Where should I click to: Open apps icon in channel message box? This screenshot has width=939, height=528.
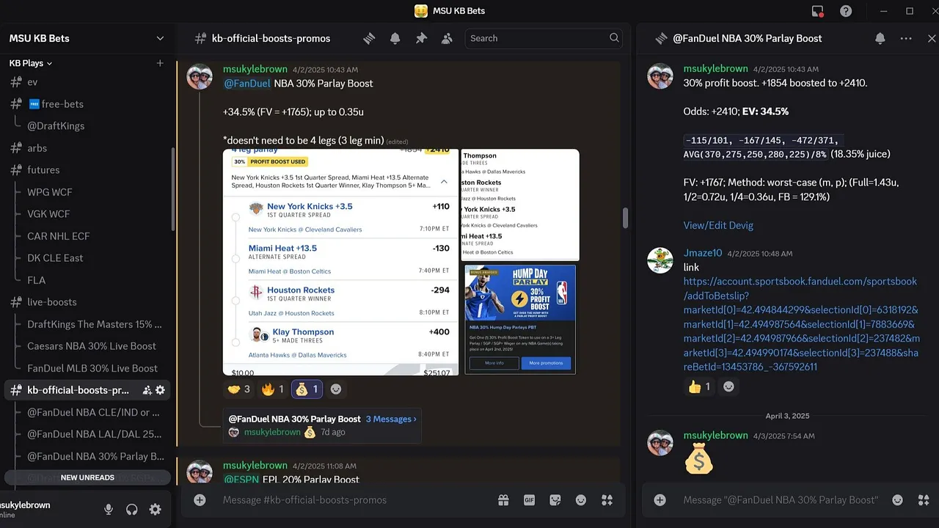tap(607, 500)
